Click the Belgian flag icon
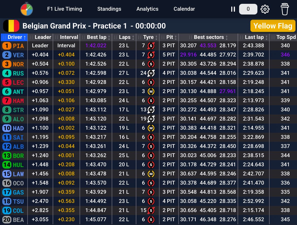297x225 pixels. click(11, 26)
